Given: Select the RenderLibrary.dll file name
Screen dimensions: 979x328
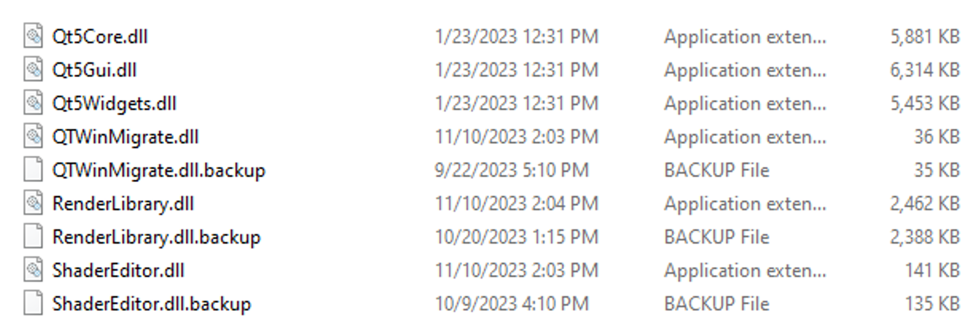Looking at the screenshot, I should 123,204.
